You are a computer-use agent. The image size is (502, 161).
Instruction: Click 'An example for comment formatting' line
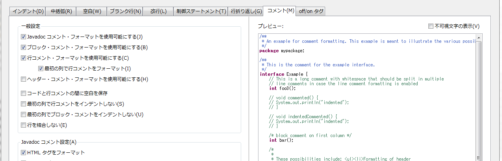click(369, 41)
